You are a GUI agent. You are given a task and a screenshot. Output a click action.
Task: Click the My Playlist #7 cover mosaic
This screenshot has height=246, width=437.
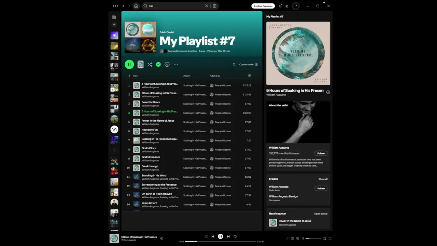(x=140, y=37)
